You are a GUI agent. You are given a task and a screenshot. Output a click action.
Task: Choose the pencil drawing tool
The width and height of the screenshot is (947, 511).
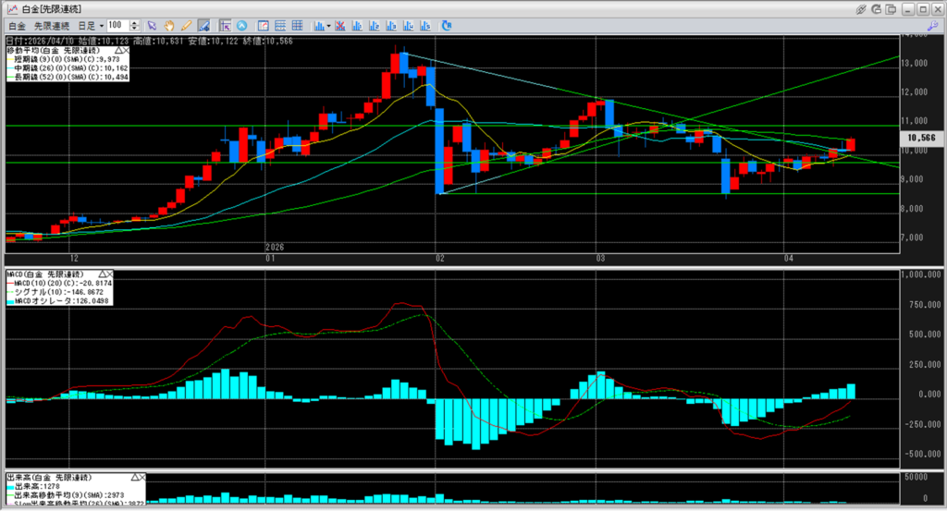[x=186, y=25]
